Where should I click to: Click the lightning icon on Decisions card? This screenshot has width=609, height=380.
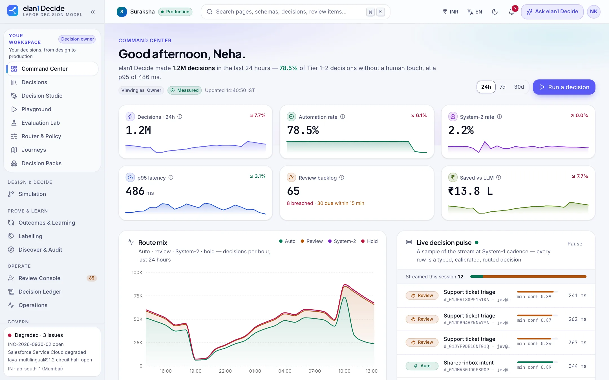(x=130, y=117)
